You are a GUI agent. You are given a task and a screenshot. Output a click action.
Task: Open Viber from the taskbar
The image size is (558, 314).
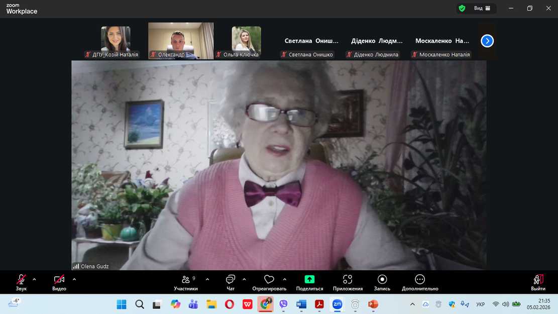click(x=283, y=304)
